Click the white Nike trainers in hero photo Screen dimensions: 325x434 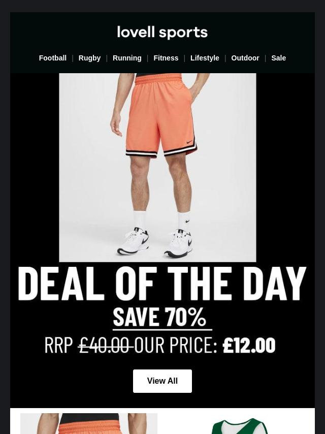coord(155,242)
